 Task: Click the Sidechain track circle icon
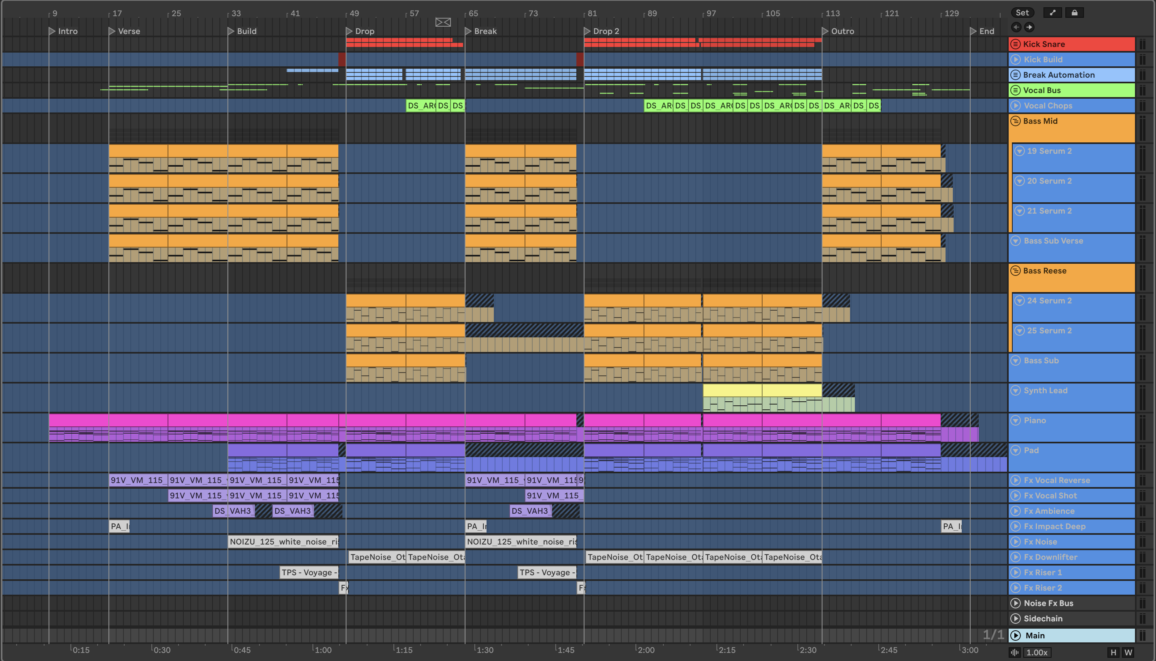(x=1016, y=619)
